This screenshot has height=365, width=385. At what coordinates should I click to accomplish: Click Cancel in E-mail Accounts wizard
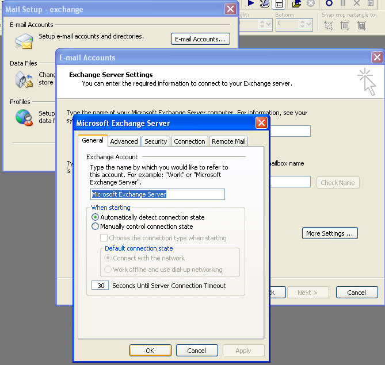click(357, 293)
